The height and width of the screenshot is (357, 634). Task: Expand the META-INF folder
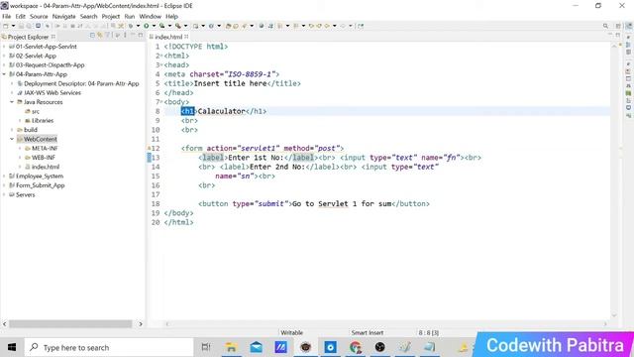(x=20, y=148)
